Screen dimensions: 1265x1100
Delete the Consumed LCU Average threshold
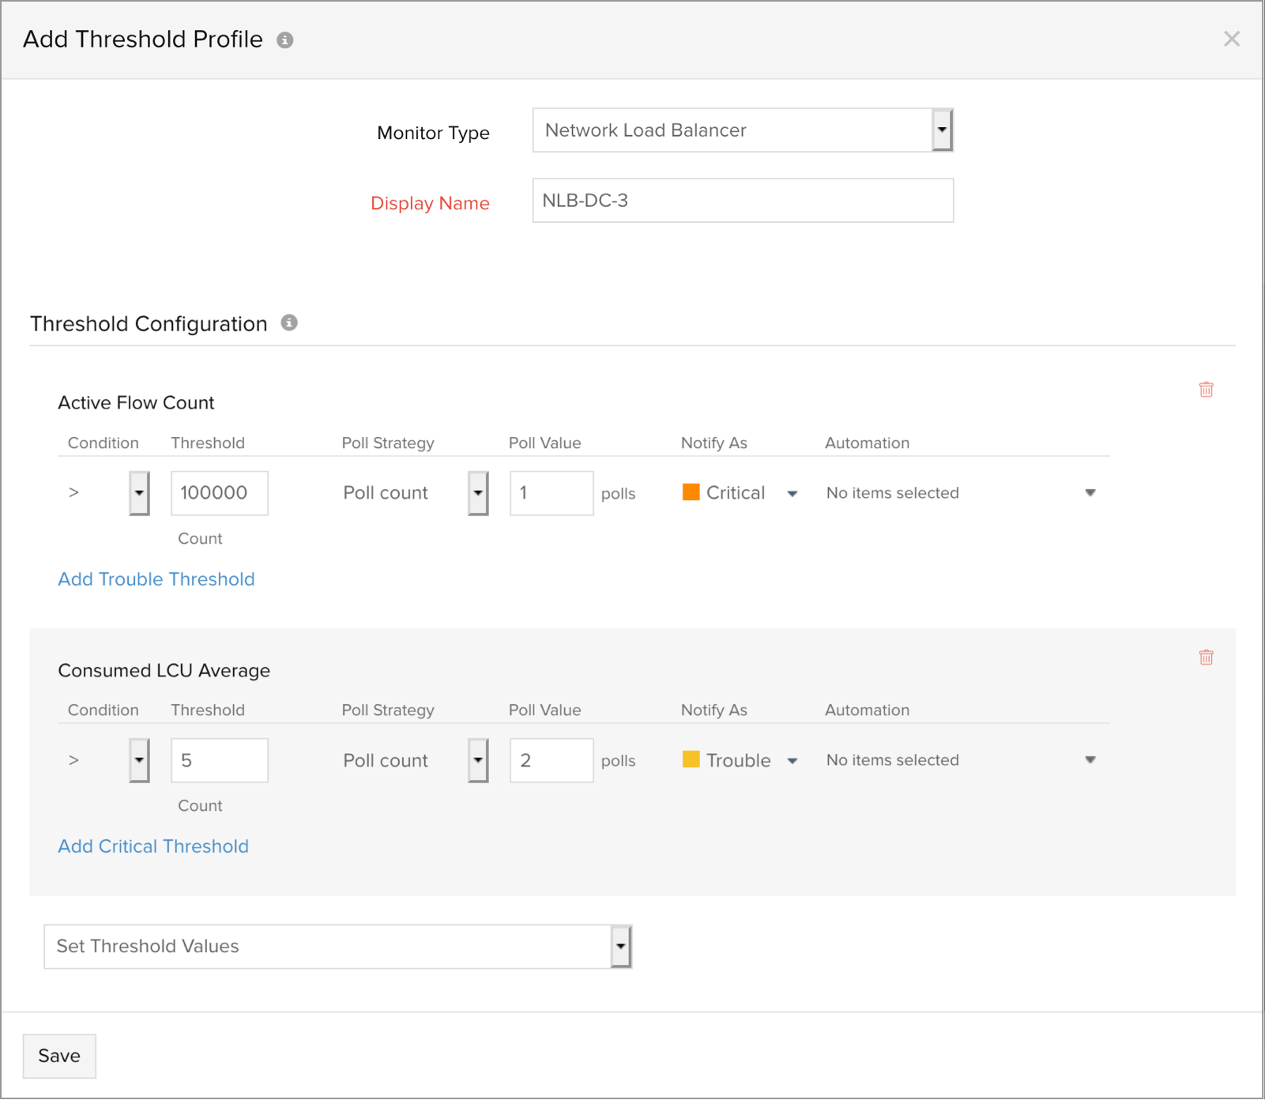[1206, 657]
